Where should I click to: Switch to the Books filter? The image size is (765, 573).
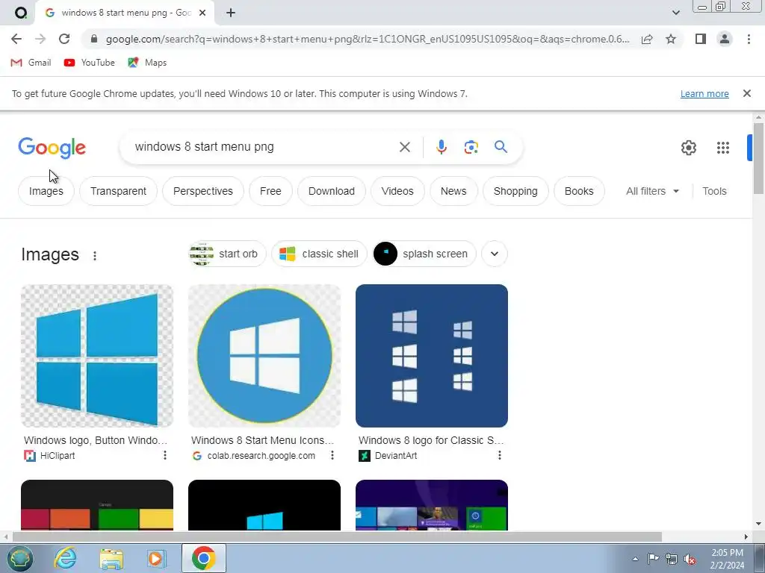(x=579, y=191)
